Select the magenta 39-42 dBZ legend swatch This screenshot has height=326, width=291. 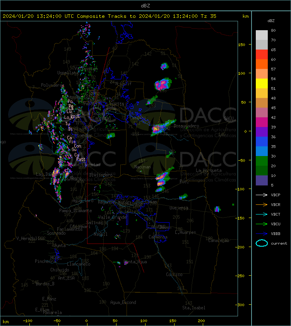point(262,122)
